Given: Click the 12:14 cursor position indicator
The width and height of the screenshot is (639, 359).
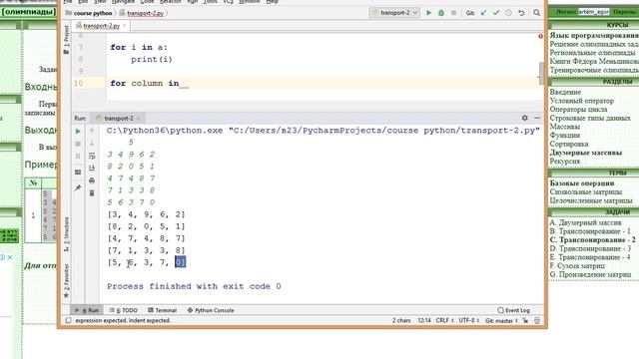Looking at the screenshot, I should tap(423, 321).
